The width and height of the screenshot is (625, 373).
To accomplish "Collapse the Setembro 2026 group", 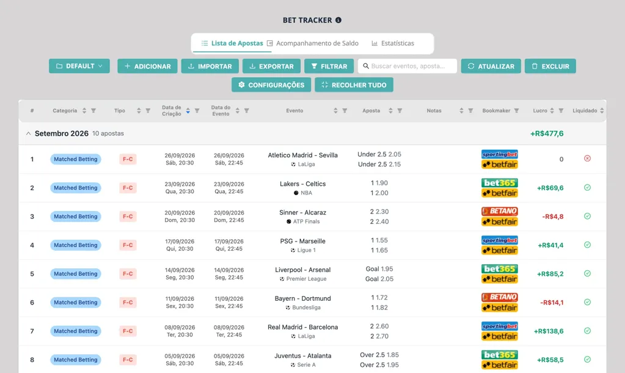I will point(28,134).
